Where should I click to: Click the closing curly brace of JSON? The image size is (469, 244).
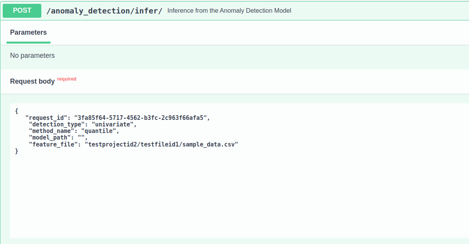pos(17,151)
